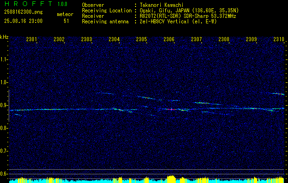Click the 2302 time marker
Screen dimensions: 288x183
pyautogui.click(x=59, y=39)
